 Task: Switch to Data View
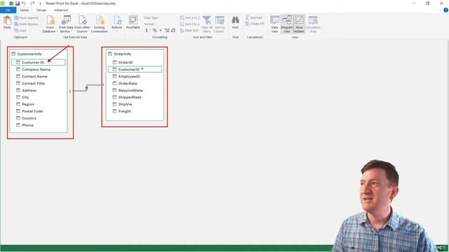274,24
